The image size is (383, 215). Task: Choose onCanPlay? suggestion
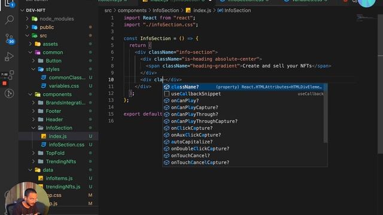tap(244, 101)
